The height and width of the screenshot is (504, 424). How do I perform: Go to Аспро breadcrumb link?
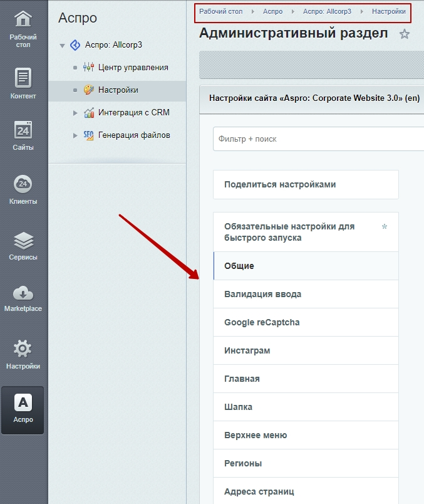click(272, 11)
